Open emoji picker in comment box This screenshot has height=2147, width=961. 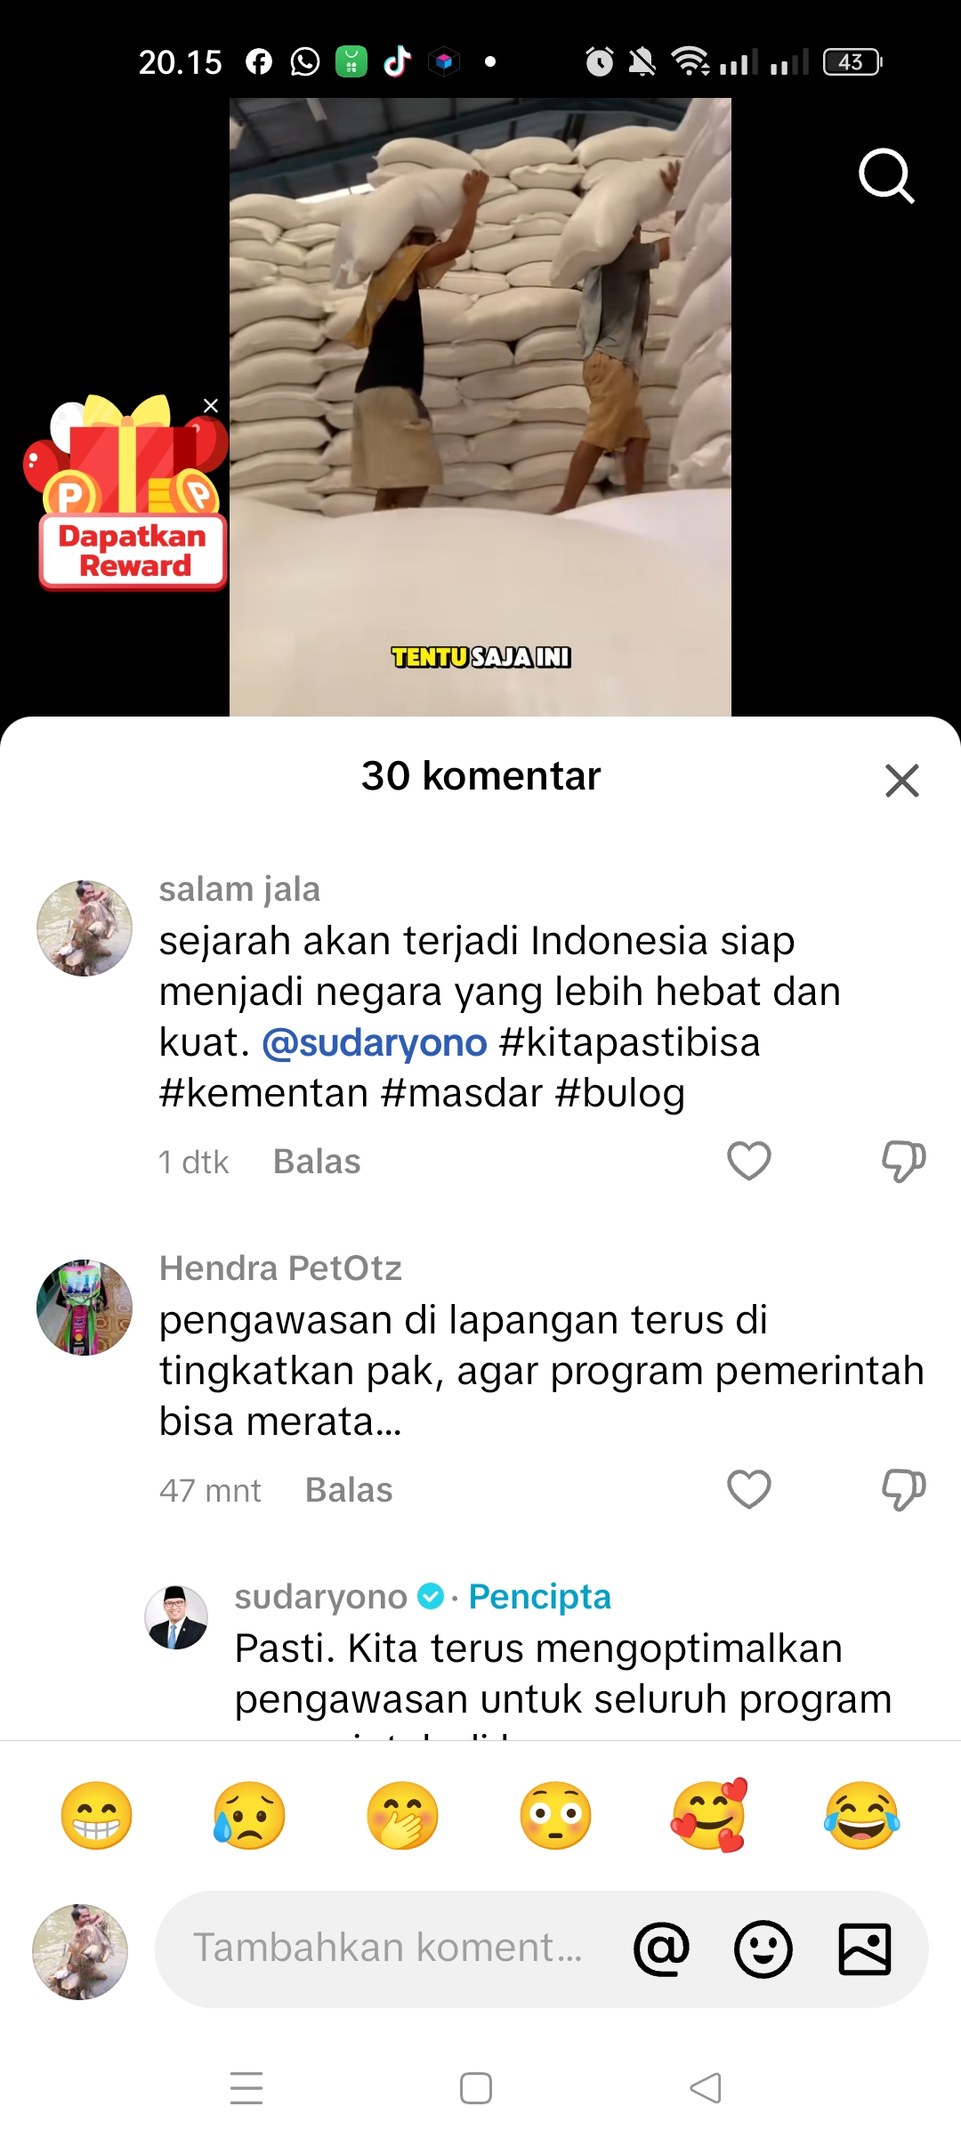pos(763,1949)
